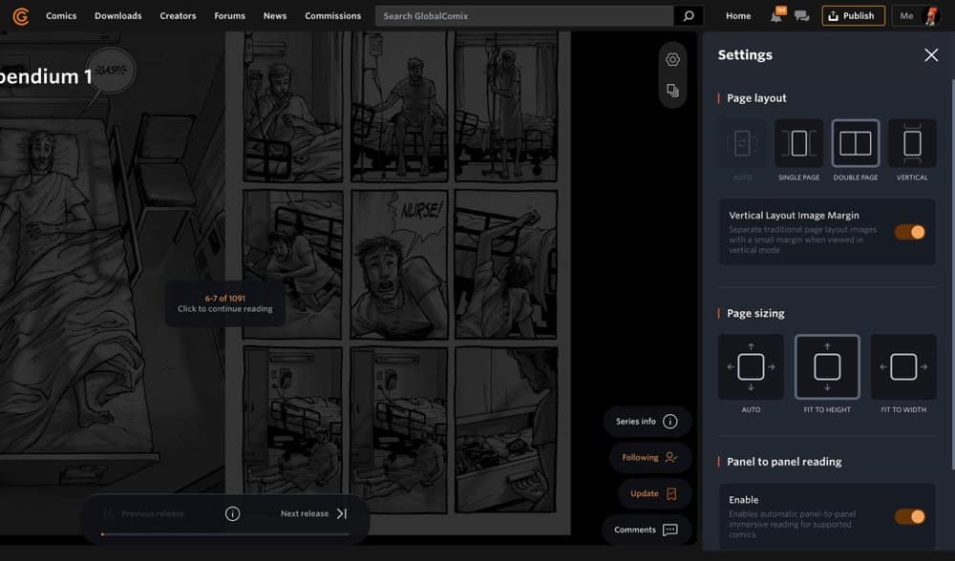Click the Following button
Image resolution: width=955 pixels, height=561 pixels.
pyautogui.click(x=649, y=458)
